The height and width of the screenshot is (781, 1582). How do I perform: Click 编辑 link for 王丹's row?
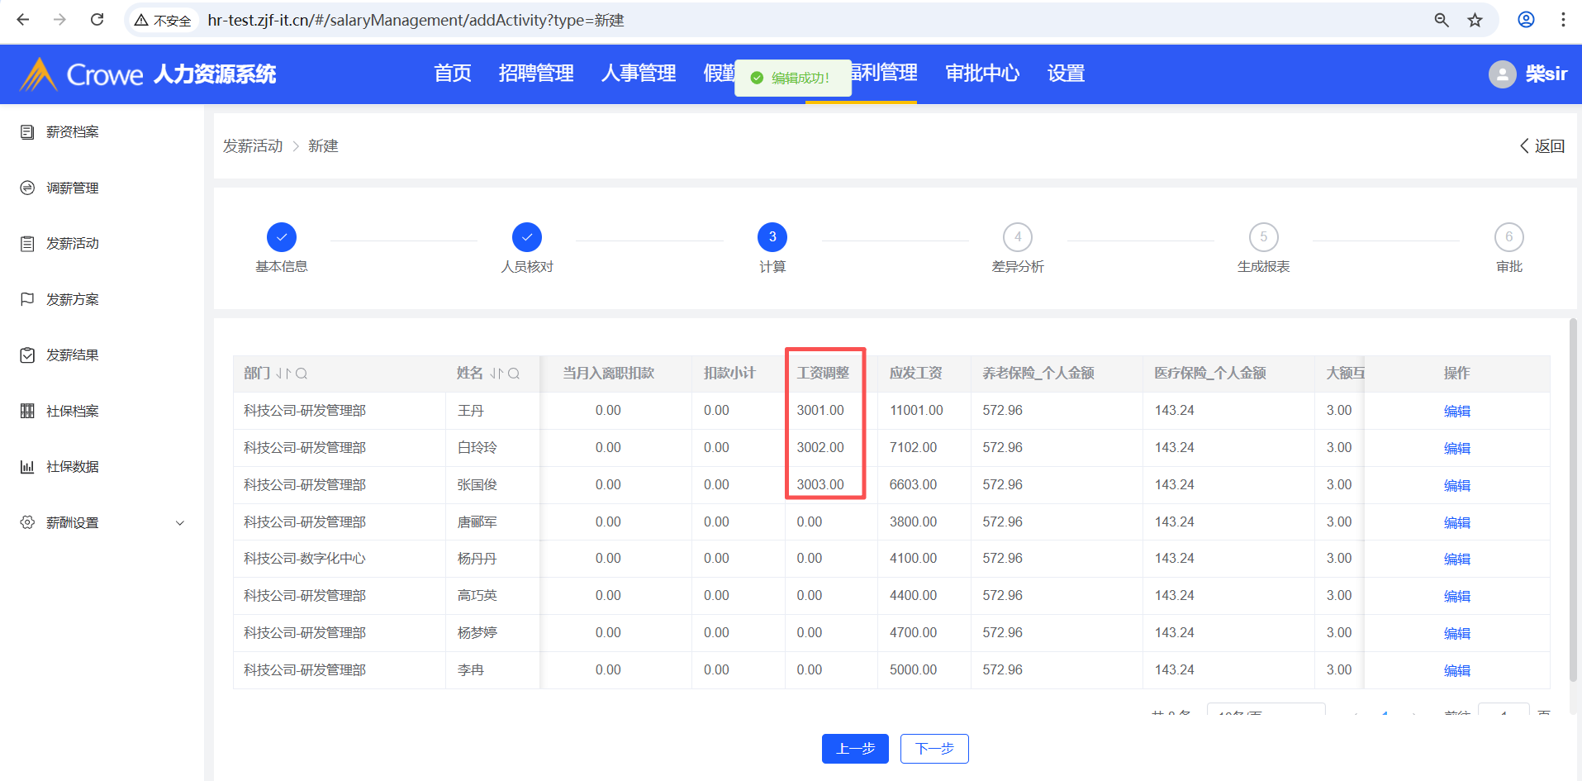1456,411
